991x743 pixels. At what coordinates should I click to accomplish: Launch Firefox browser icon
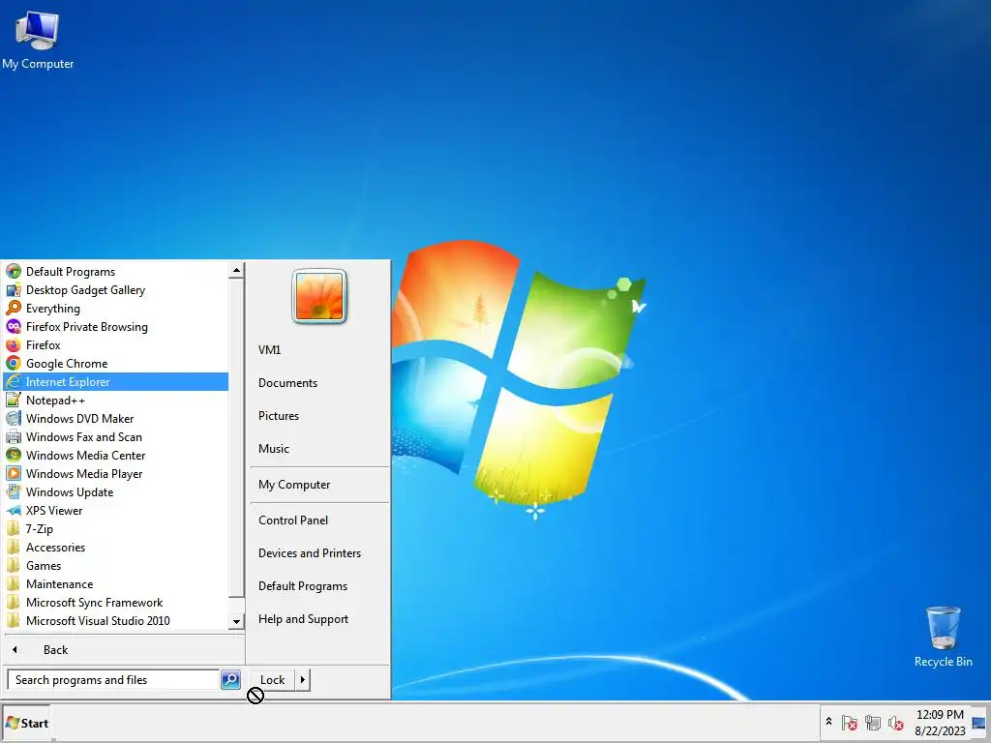pyautogui.click(x=14, y=345)
